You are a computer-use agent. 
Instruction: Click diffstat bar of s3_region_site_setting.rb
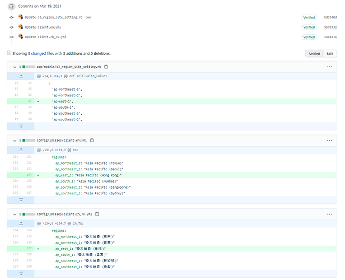[x=29, y=67]
